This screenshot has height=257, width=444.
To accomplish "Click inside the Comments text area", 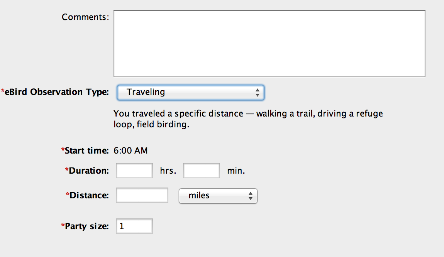I will point(269,44).
